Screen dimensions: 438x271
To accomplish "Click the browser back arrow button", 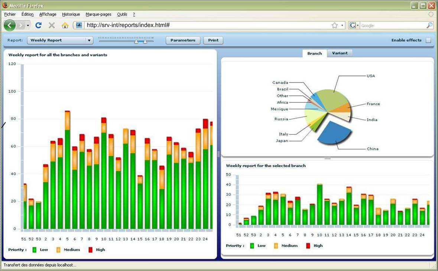I will 10,25.
